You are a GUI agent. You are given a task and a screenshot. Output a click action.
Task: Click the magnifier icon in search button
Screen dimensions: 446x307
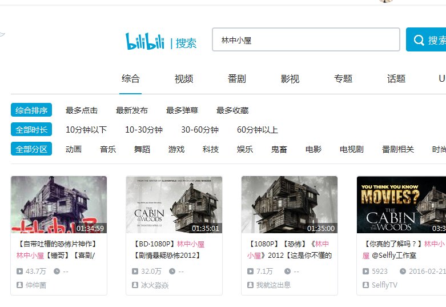[x=419, y=40]
